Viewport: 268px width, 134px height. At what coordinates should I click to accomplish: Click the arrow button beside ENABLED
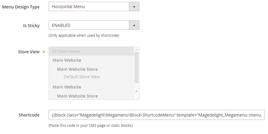click(x=134, y=25)
